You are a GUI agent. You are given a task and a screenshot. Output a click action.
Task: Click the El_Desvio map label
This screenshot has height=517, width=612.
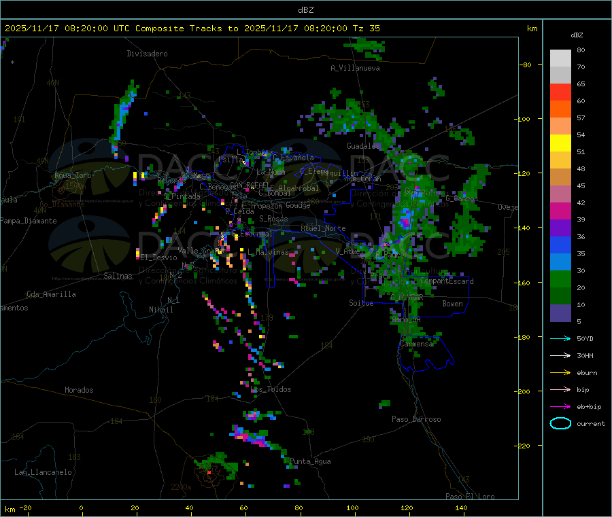point(159,257)
